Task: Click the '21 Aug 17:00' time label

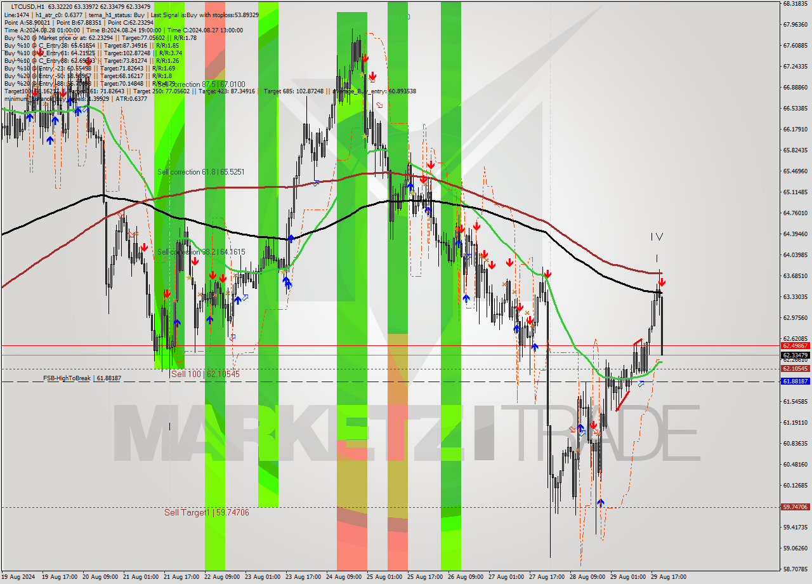Action: (181, 577)
